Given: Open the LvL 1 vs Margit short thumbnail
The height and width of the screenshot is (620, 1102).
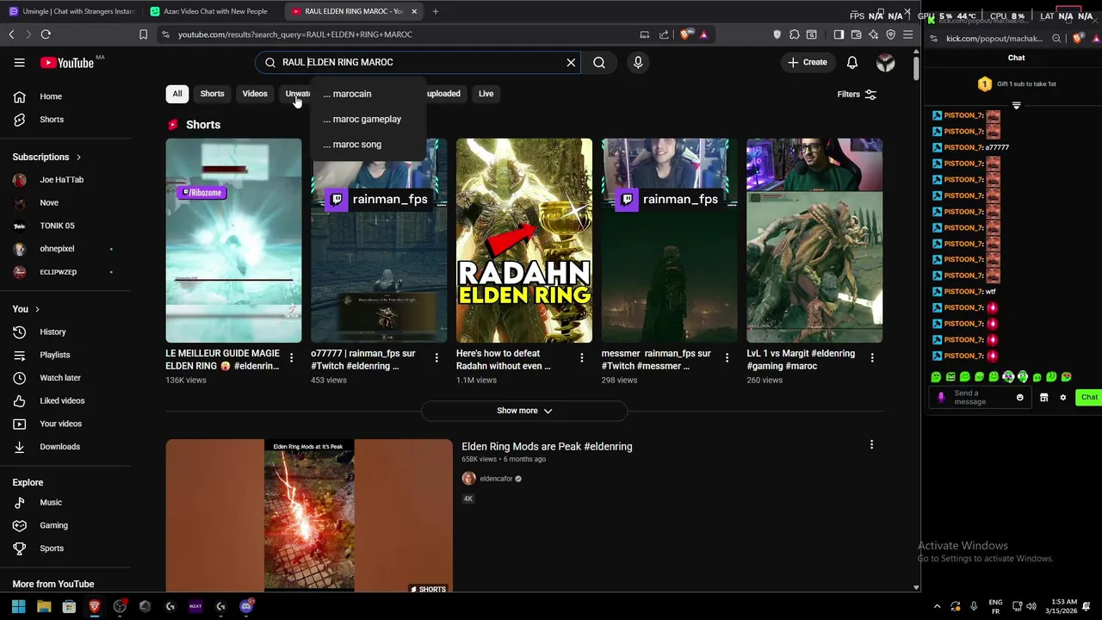Looking at the screenshot, I should click(814, 240).
